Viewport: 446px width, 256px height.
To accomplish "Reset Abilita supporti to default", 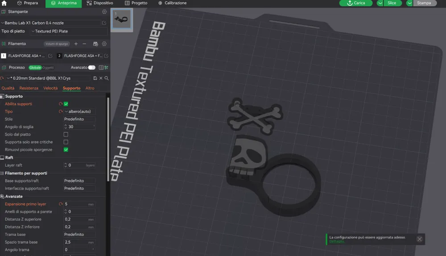I will click(61, 104).
